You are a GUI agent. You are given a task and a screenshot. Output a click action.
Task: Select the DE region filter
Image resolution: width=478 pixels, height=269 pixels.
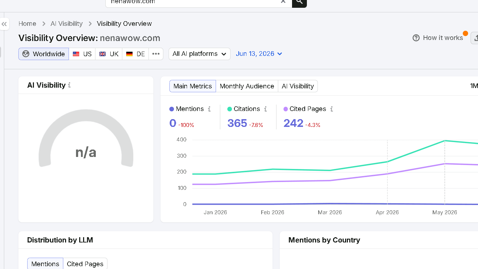[135, 54]
